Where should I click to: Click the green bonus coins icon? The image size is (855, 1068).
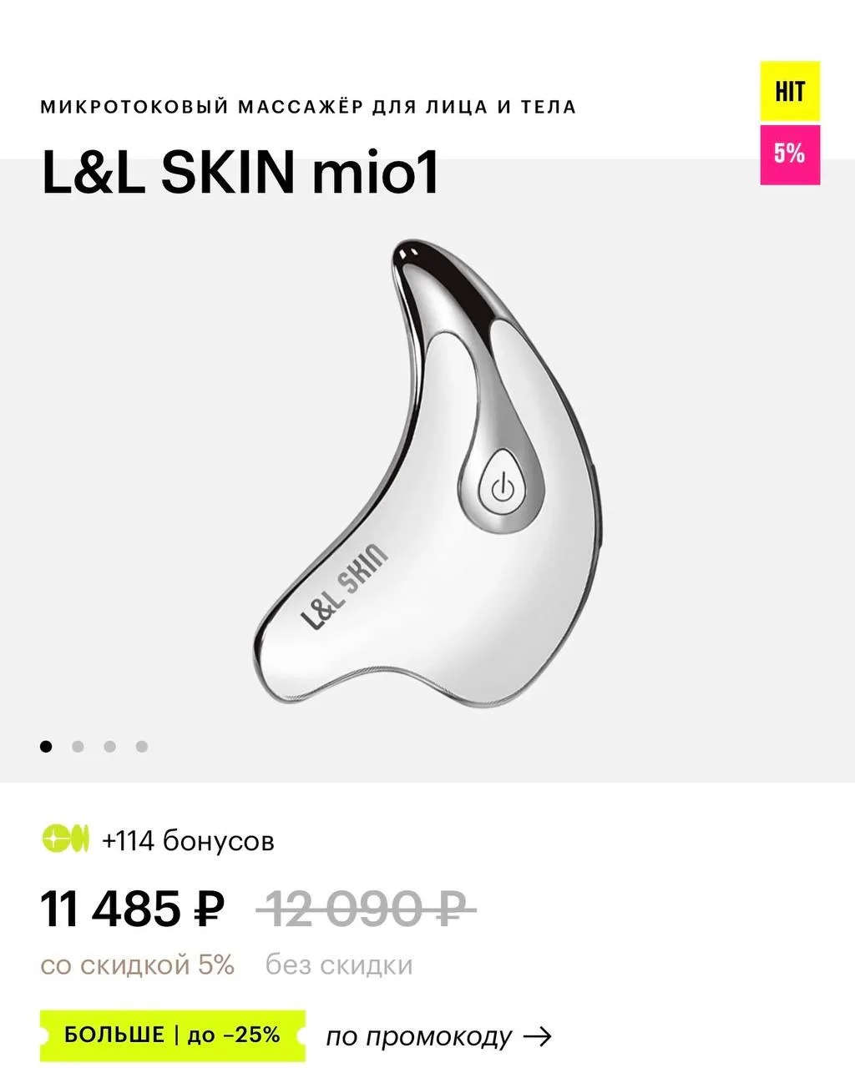point(65,838)
